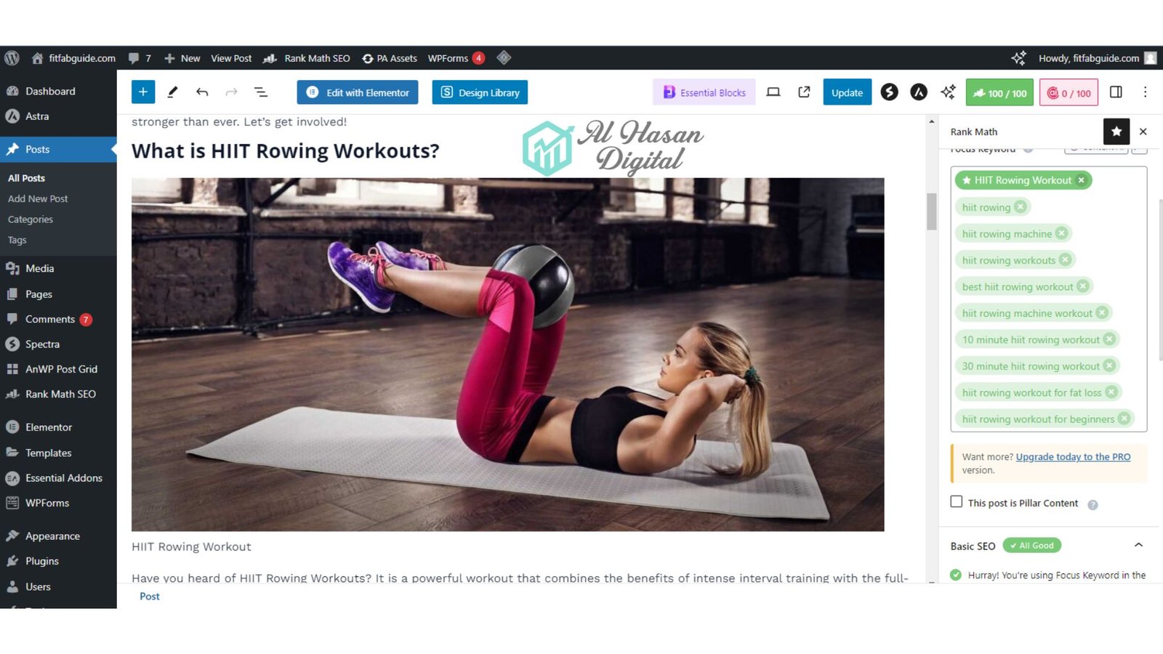Collapse the Basic SEO section

point(1138,545)
